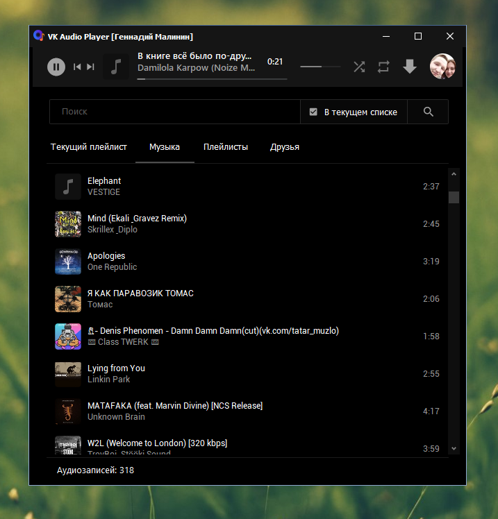Click the current track title in the player
Screen dimensions: 498x519
pyautogui.click(x=194, y=56)
